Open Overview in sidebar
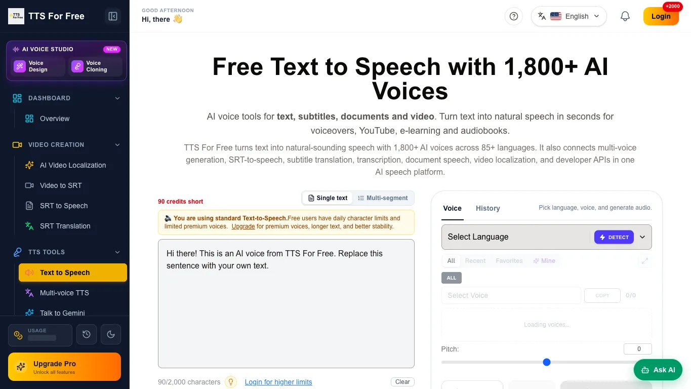The image size is (691, 389). [73, 119]
